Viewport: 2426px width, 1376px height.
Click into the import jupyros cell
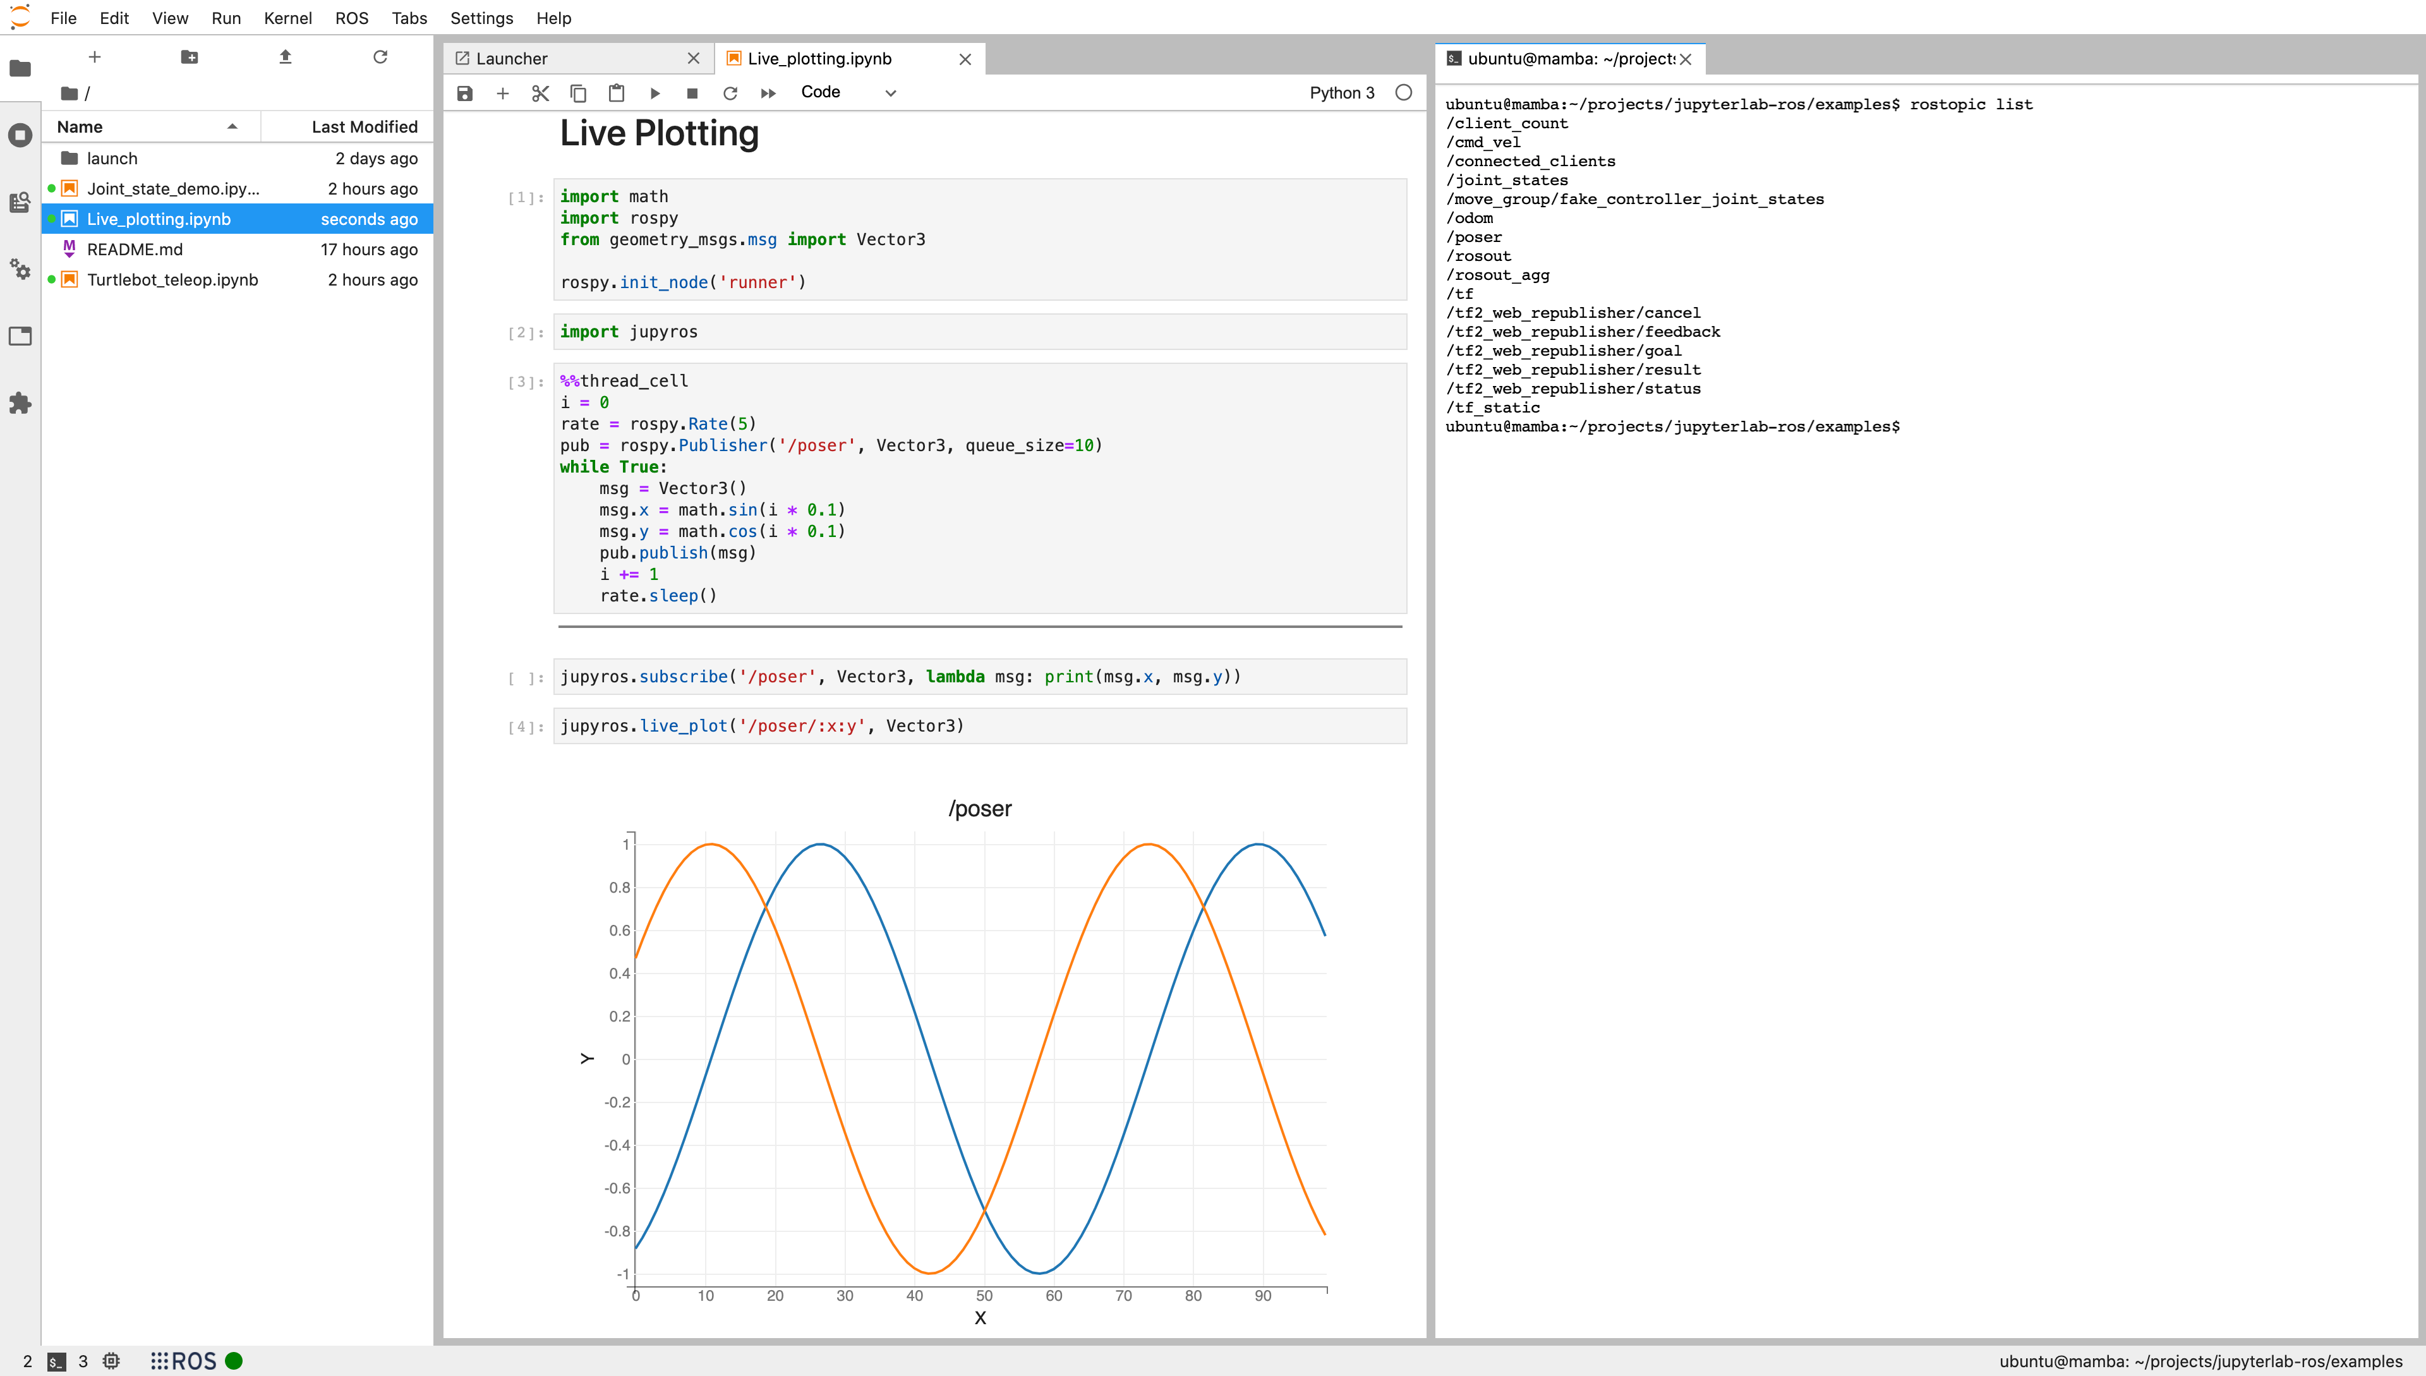(x=980, y=332)
